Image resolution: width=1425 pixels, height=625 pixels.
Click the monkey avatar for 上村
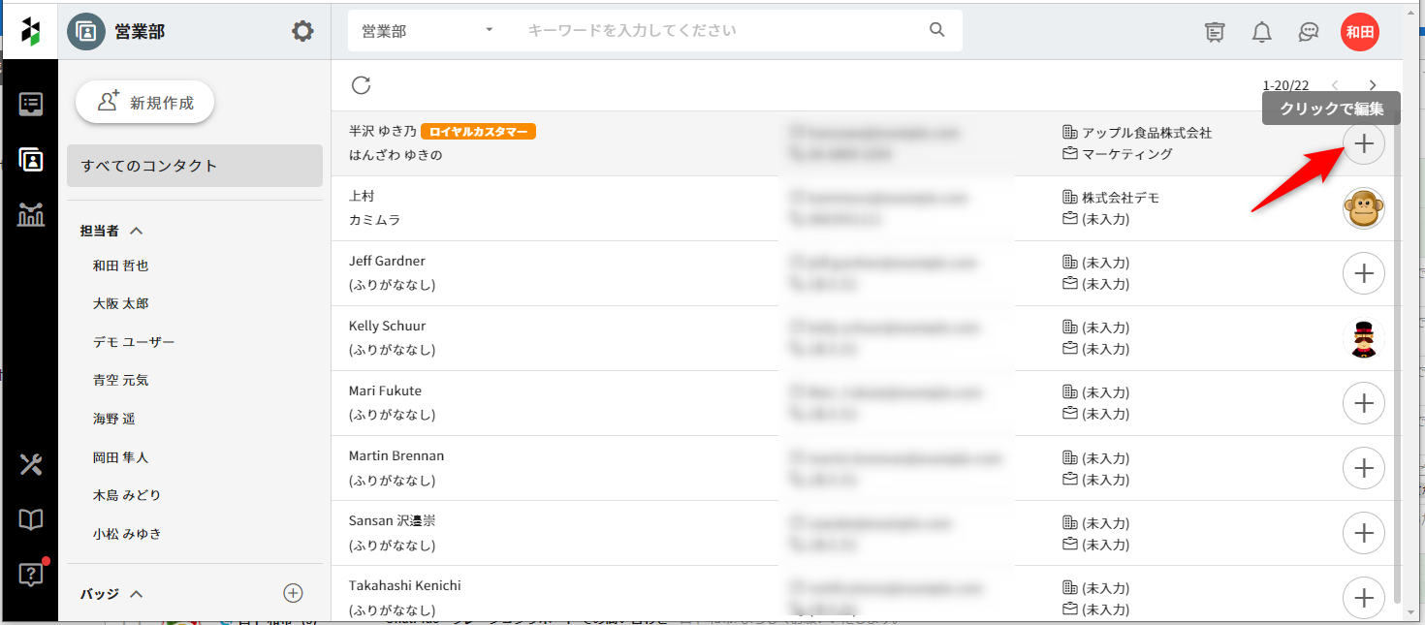1363,208
